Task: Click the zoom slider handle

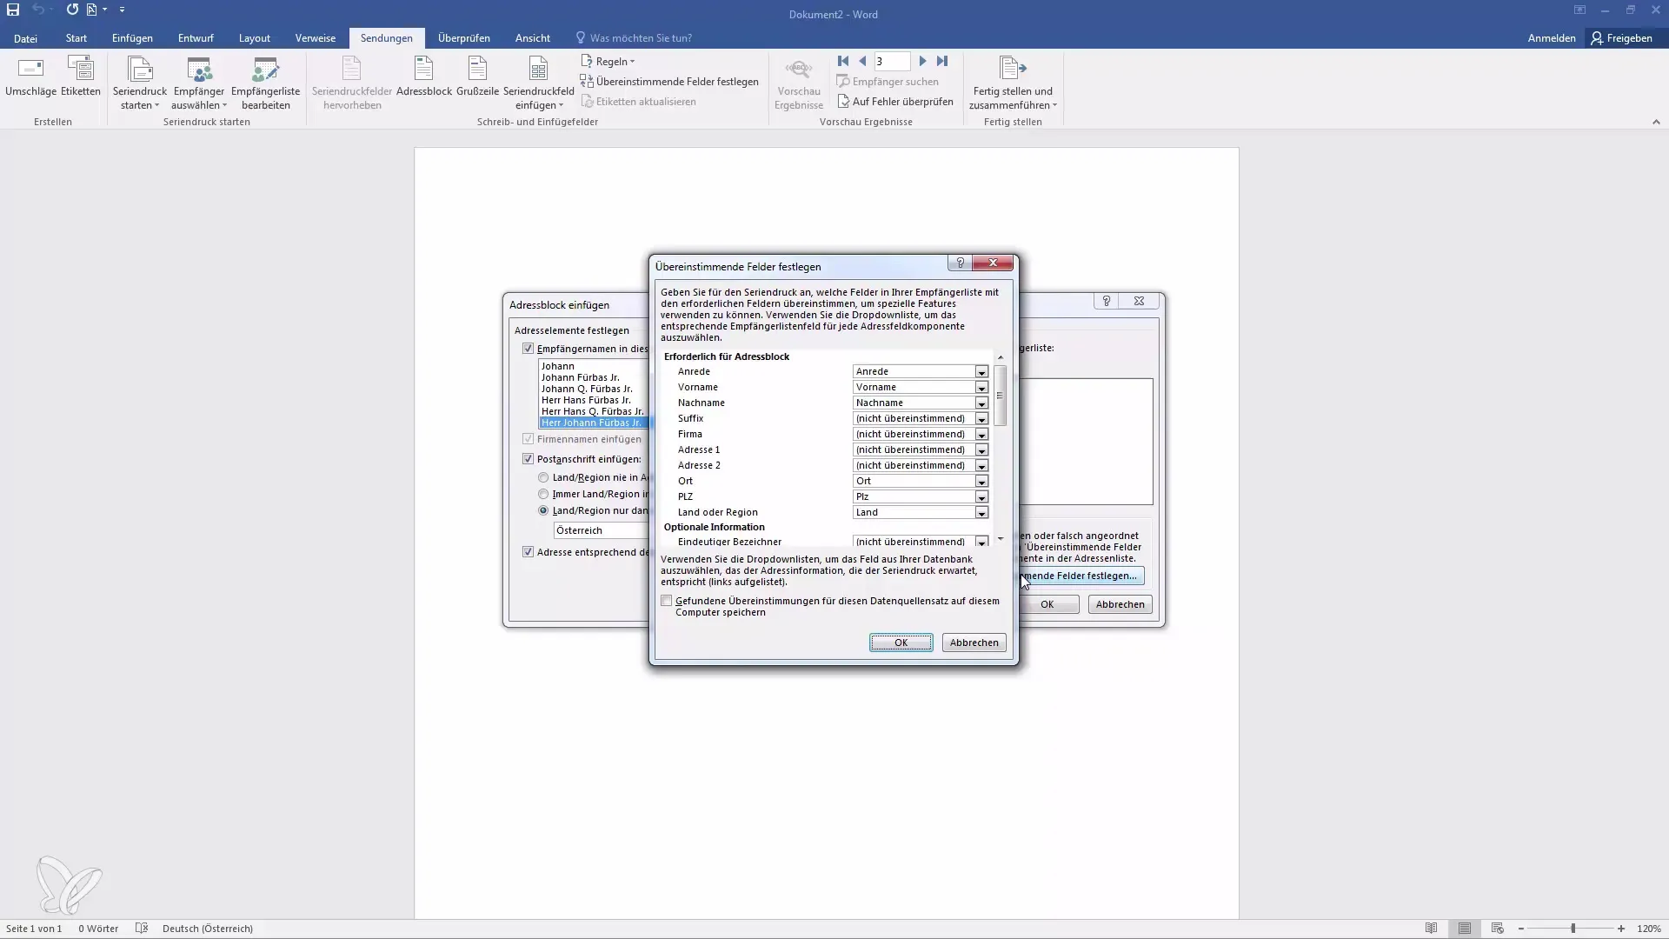Action: point(1573,929)
